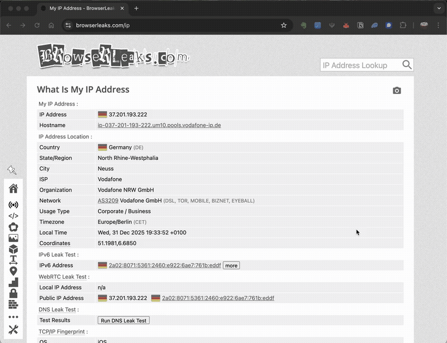Viewport: 447px width, 343px height.
Task: Click the green elephant extension icon
Action: click(x=303, y=25)
